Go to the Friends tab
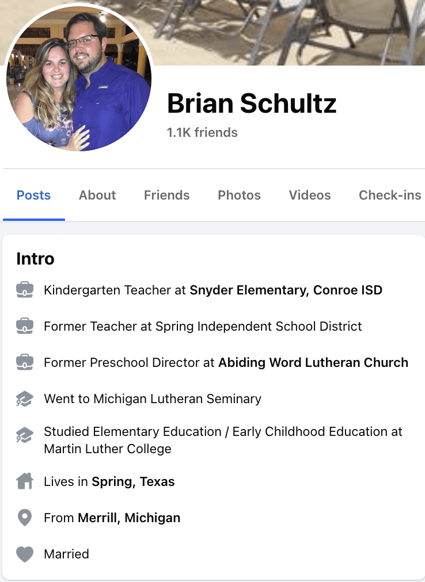The width and height of the screenshot is (425, 582). [166, 196]
